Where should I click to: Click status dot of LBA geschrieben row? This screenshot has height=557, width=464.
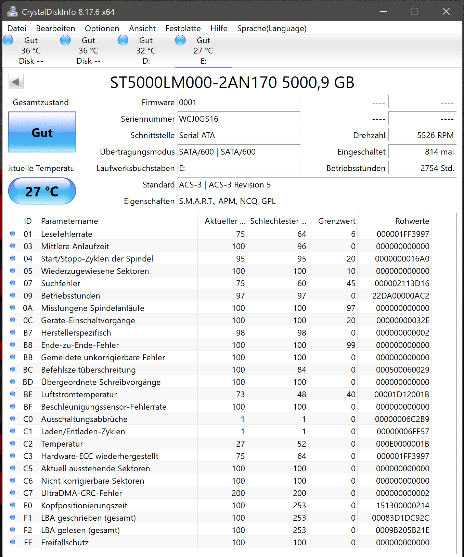[x=13, y=517]
